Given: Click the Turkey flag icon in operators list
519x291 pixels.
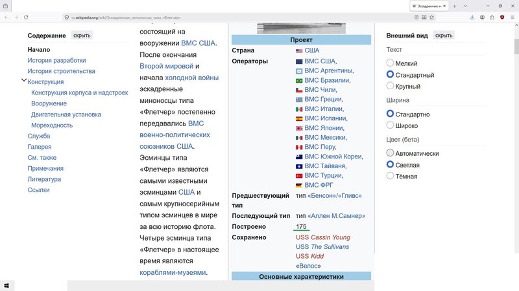Looking at the screenshot, I should [x=299, y=176].
